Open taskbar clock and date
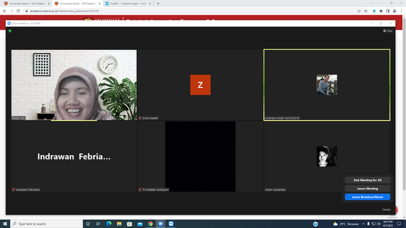Screen dimensions: 406x228 coord(388,224)
